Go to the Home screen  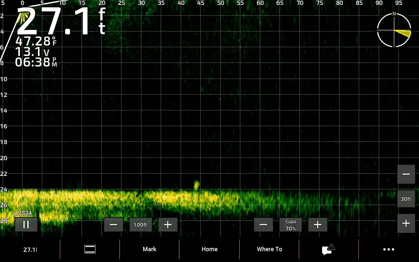[209, 249]
